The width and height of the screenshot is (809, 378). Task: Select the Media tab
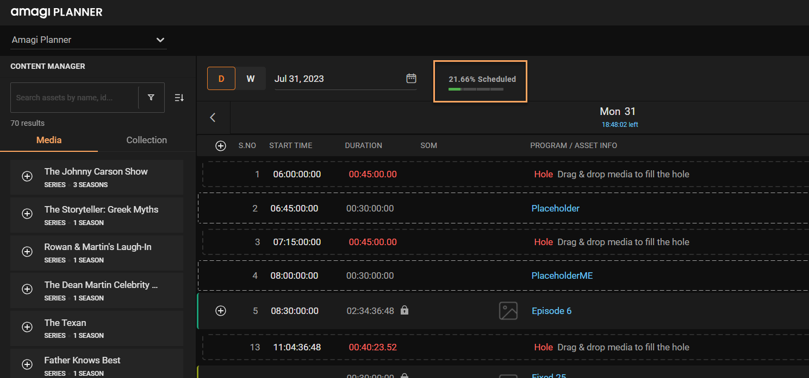pyautogui.click(x=49, y=140)
